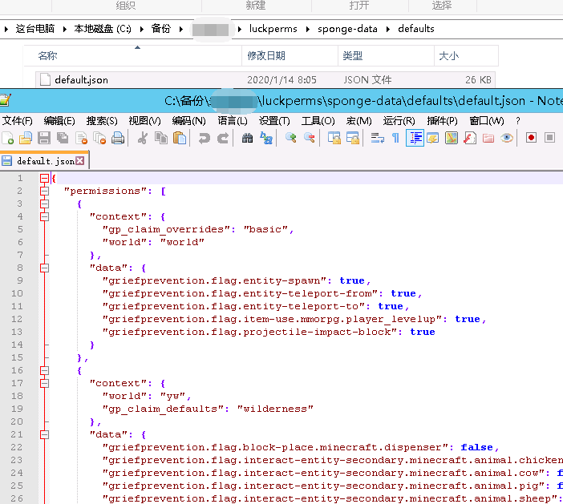
Task: Toggle the indent guide button
Action: pyautogui.click(x=415, y=138)
